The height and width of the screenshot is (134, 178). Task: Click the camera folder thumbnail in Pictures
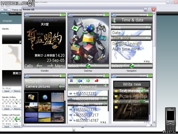pyautogui.click(x=31, y=97)
